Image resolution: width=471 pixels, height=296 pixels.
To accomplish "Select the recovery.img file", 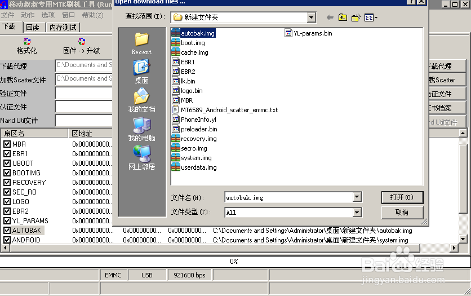I will (x=194, y=139).
